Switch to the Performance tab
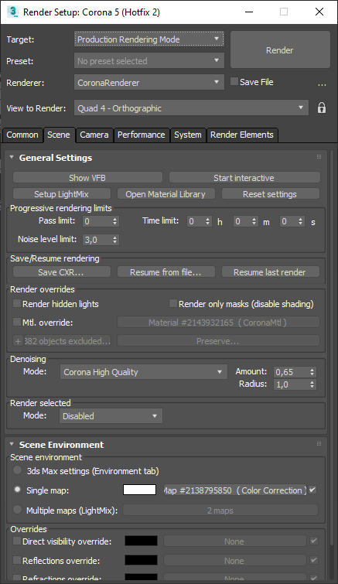Viewport: 338px width, 584px height. click(141, 135)
